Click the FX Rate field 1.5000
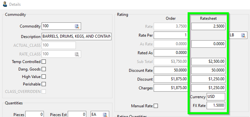This screenshot has height=117, width=250. click(x=216, y=105)
